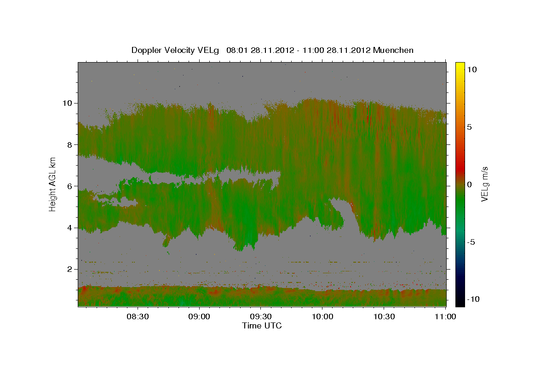Click the 09:30 time tick label

tap(261, 316)
